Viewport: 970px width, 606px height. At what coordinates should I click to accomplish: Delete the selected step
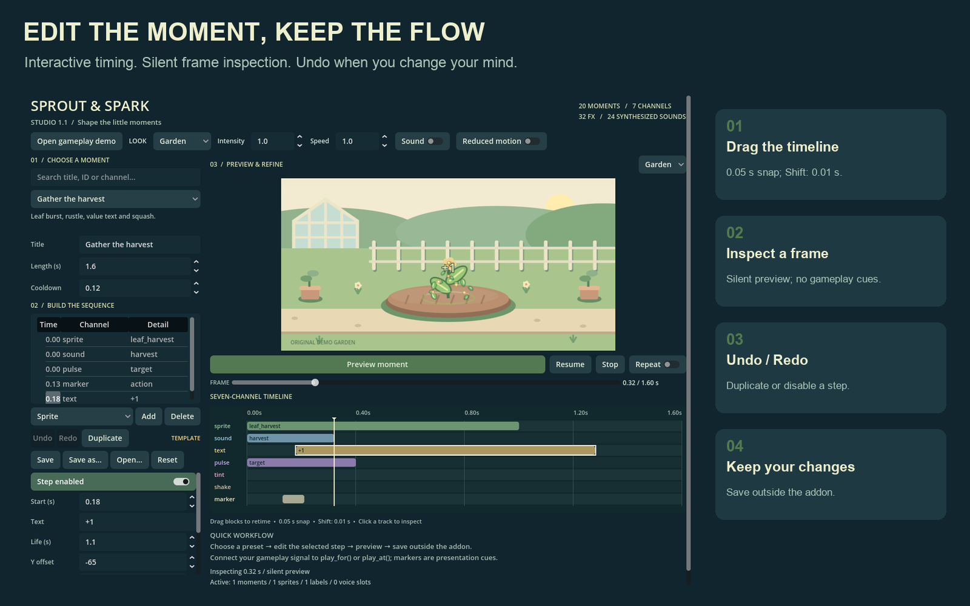(182, 416)
